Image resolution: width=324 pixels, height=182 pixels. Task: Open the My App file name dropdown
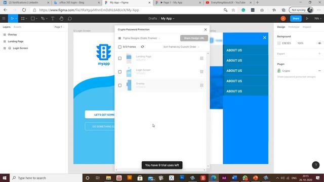[x=168, y=19]
